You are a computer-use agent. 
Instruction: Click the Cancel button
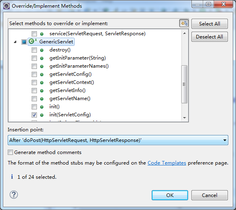[210, 195]
